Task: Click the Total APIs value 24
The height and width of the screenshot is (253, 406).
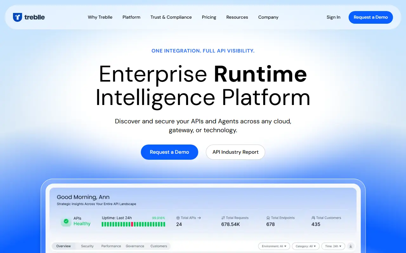Action: [179, 224]
